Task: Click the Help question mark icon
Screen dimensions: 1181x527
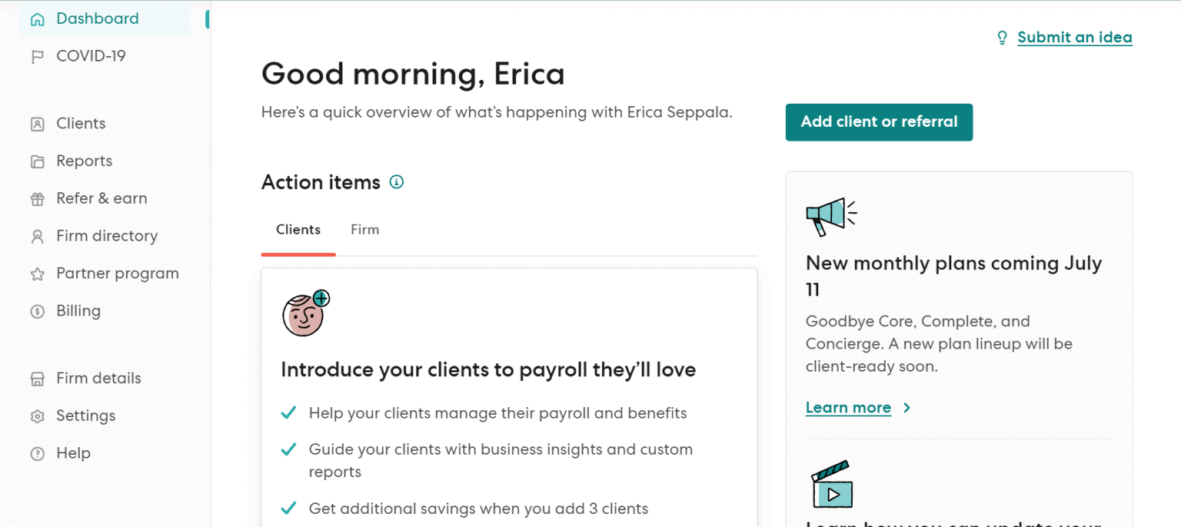Action: [37, 453]
